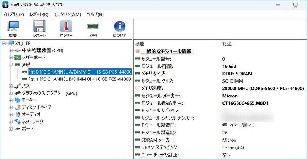Collapse the メモリ tree node
Viewport: 307px width, 159px height.
coord(11,65)
